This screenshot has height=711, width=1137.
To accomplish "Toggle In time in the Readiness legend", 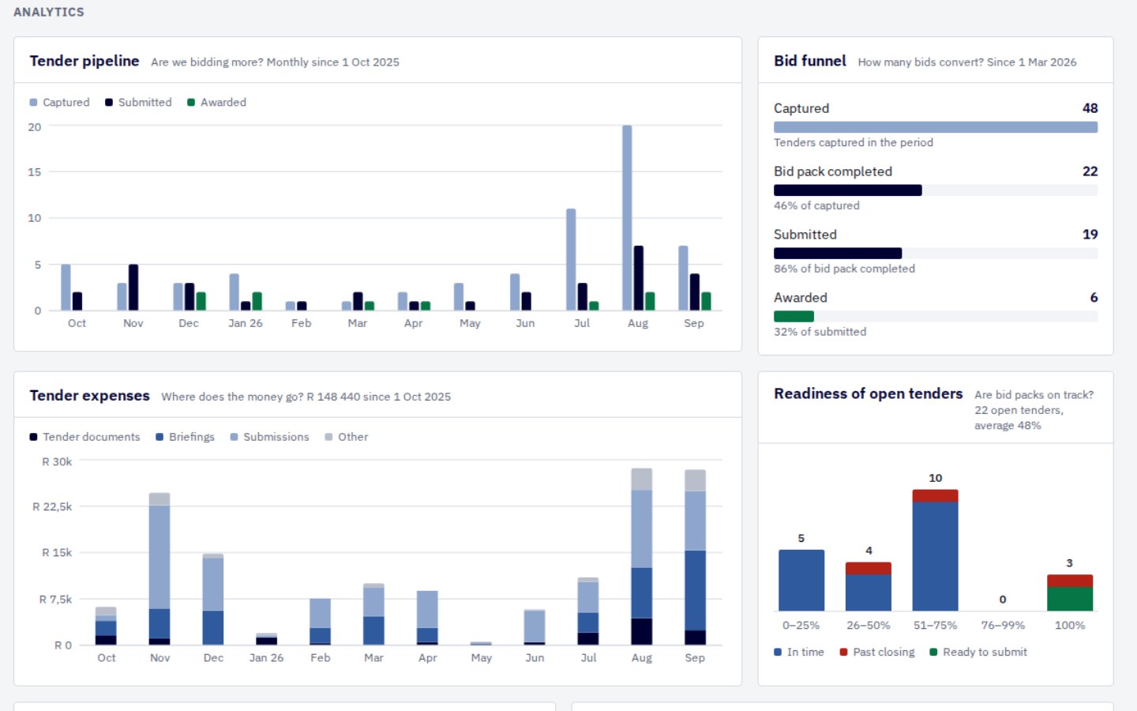I will [798, 652].
